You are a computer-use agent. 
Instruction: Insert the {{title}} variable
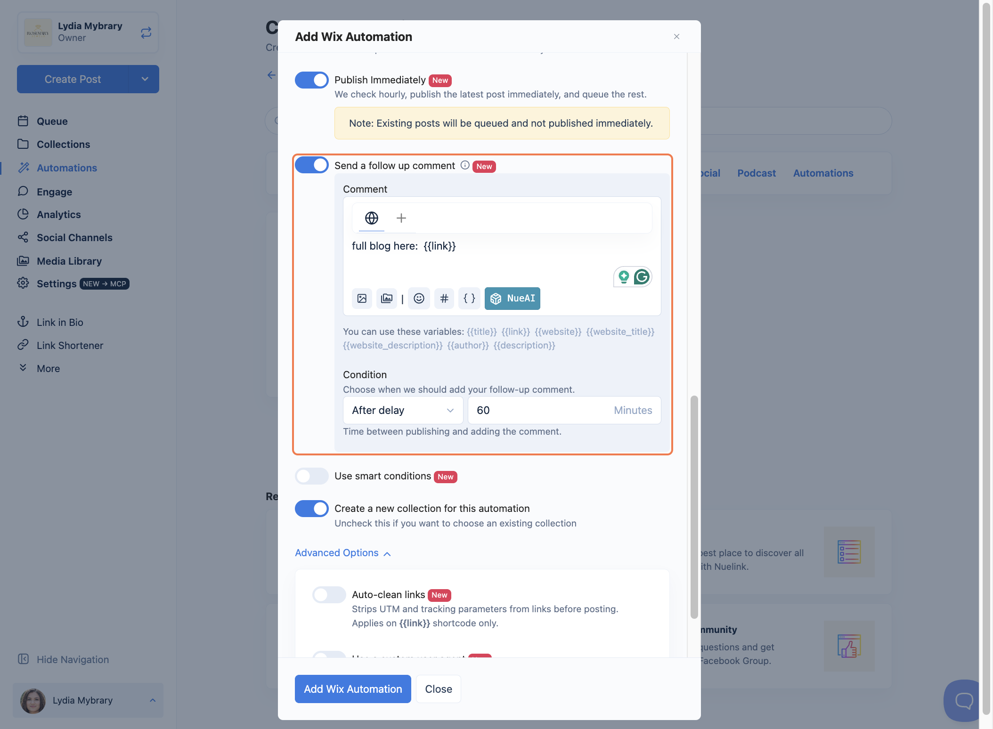tap(482, 332)
